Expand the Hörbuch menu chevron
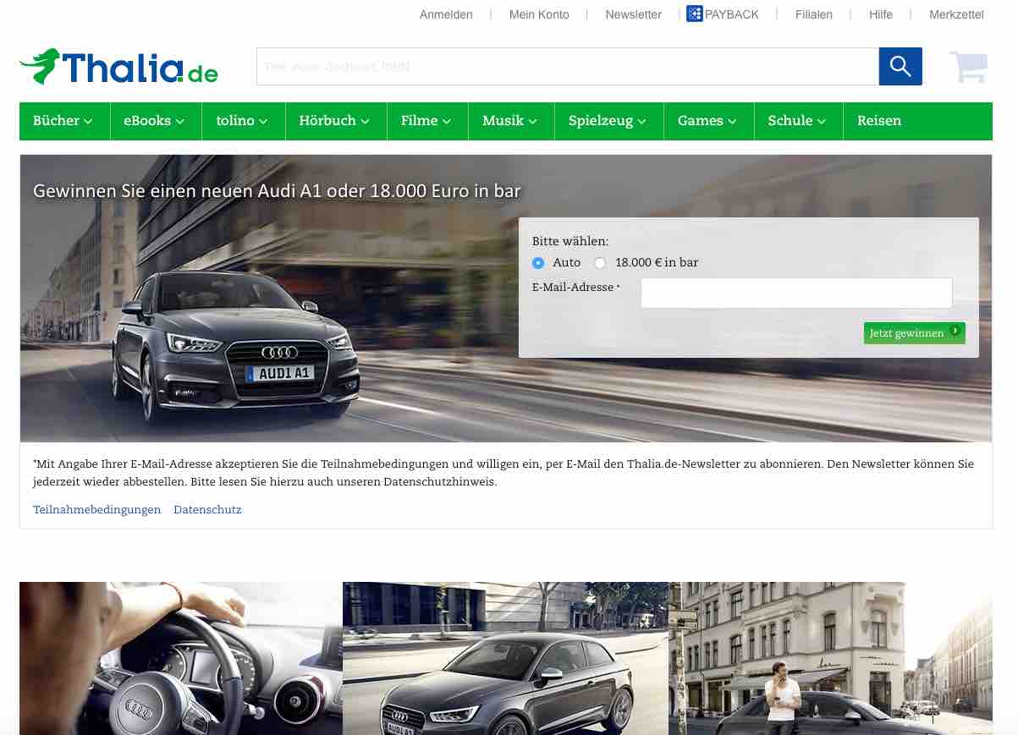The width and height of the screenshot is (1018, 735). click(365, 122)
